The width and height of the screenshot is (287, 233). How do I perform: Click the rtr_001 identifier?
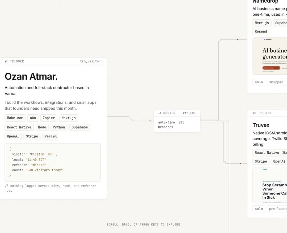(x=189, y=113)
